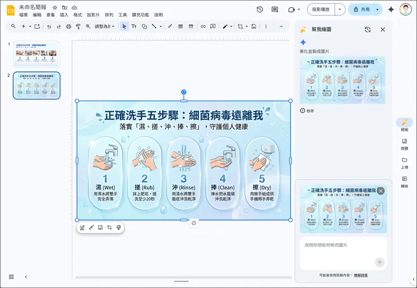The height and width of the screenshot is (288, 417).
Task: Click the send prompt arrow button
Action: click(x=379, y=263)
